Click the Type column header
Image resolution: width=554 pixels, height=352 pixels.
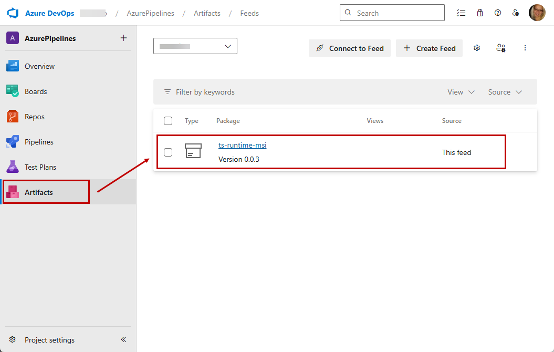[x=192, y=120]
